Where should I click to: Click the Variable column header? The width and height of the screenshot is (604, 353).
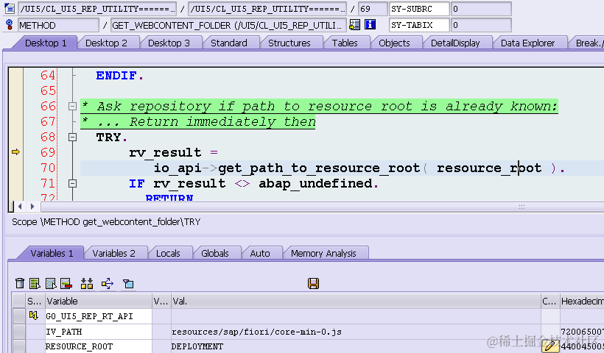pos(99,301)
